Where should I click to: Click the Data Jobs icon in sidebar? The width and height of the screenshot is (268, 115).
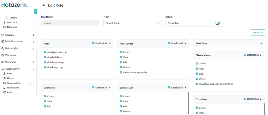click(4, 27)
